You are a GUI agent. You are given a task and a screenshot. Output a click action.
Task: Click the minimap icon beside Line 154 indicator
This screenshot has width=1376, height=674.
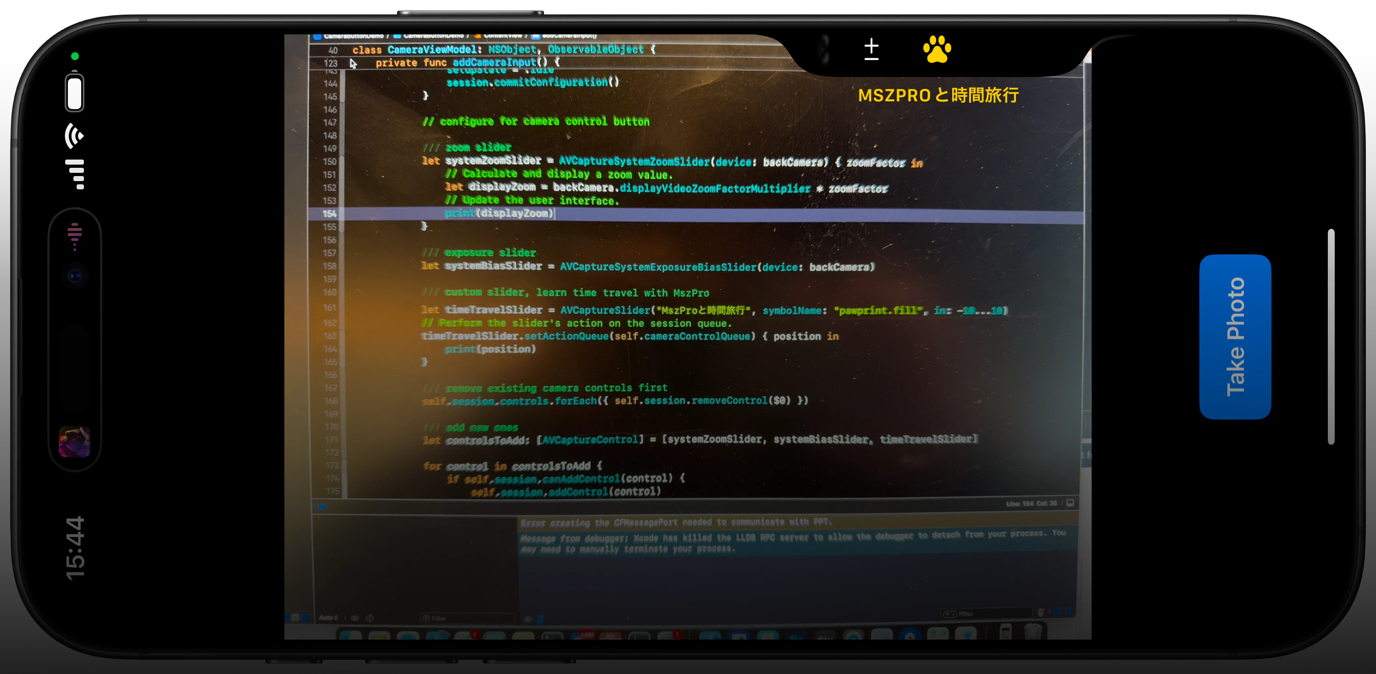click(1071, 503)
